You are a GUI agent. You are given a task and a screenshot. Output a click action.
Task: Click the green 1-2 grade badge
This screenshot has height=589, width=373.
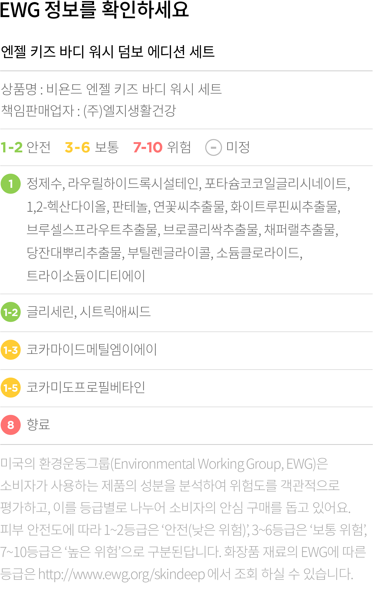tap(11, 312)
